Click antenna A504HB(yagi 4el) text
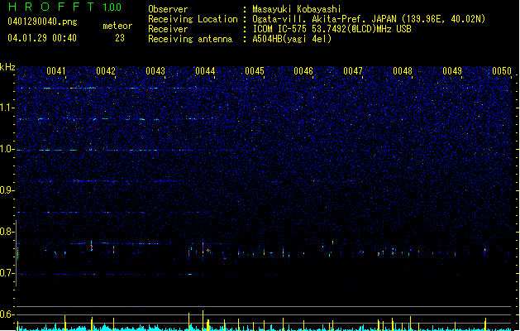 click(x=292, y=39)
